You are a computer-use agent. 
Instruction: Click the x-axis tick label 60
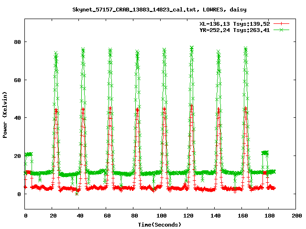[x=107, y=216]
